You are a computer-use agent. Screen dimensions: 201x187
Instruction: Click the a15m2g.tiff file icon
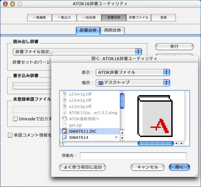point(65,100)
